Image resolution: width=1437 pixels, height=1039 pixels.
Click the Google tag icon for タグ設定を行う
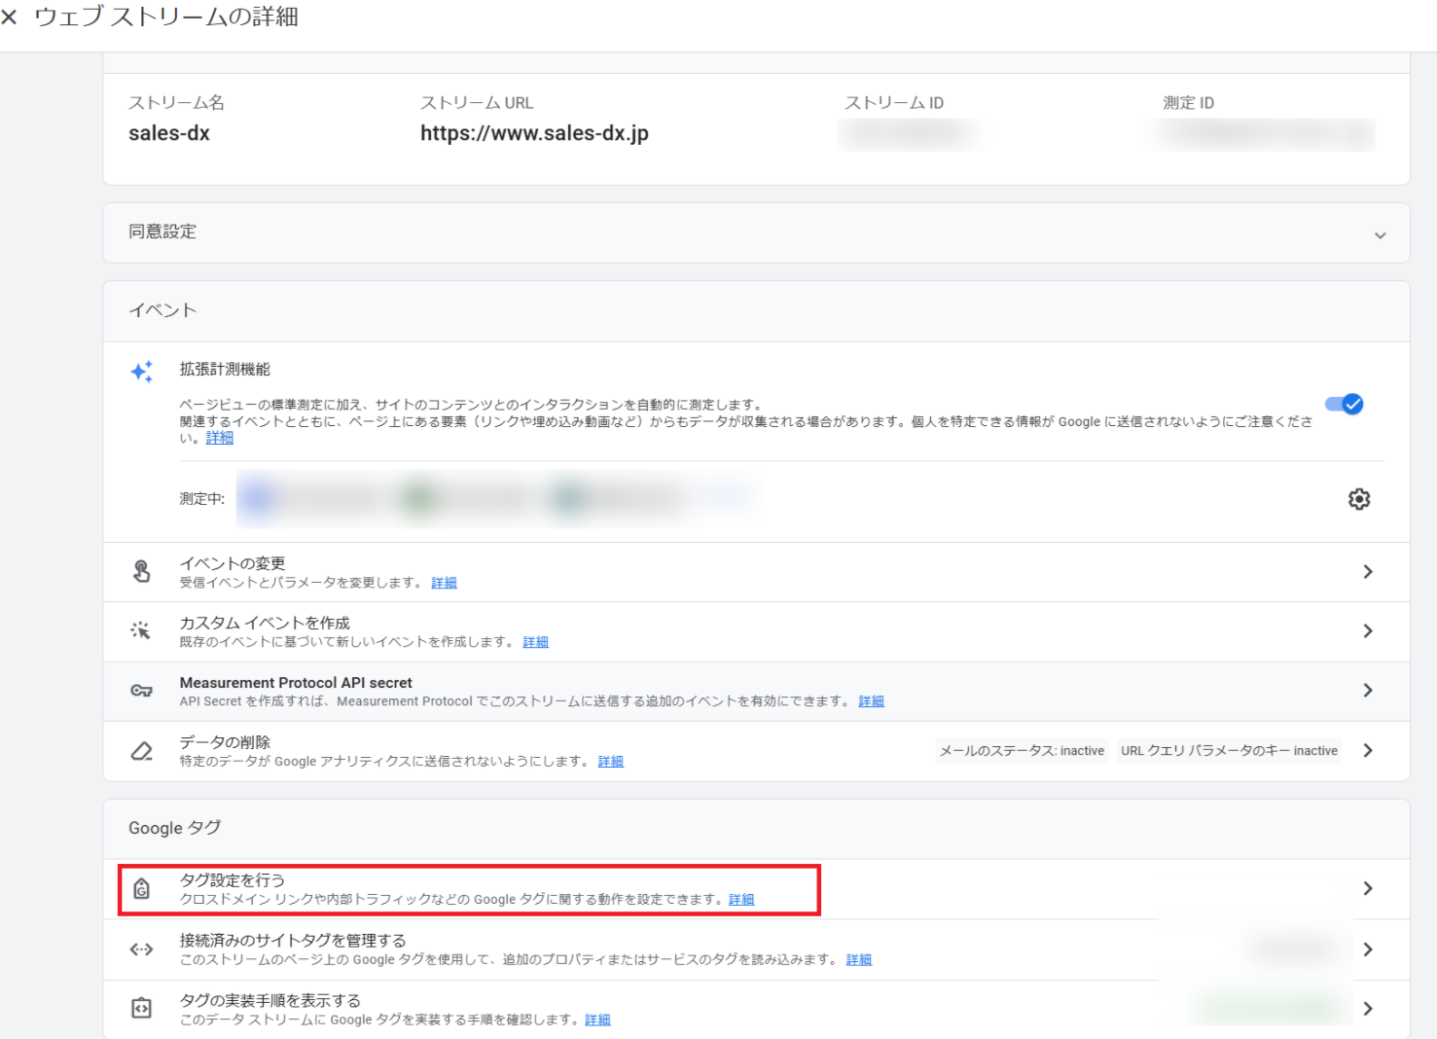[142, 888]
